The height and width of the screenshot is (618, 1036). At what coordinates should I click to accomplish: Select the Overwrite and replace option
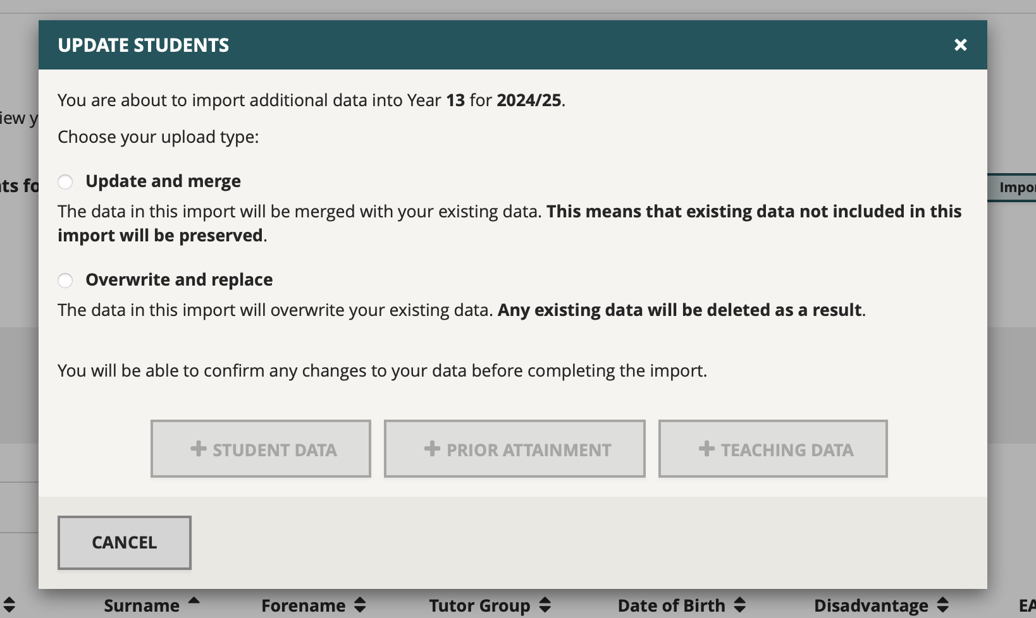[x=65, y=281]
